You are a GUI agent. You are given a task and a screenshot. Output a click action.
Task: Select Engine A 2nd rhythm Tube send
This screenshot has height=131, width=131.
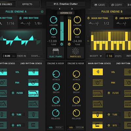33,115
